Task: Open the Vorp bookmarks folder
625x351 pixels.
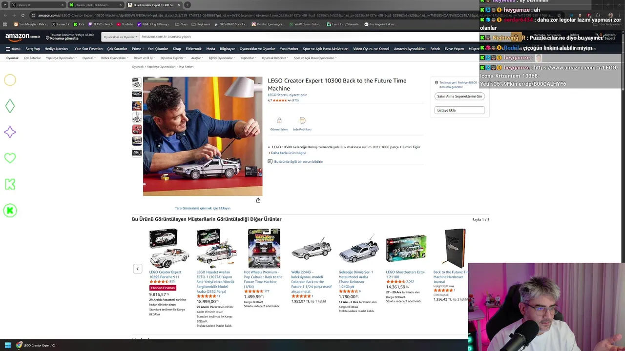Action: pyautogui.click(x=182, y=24)
